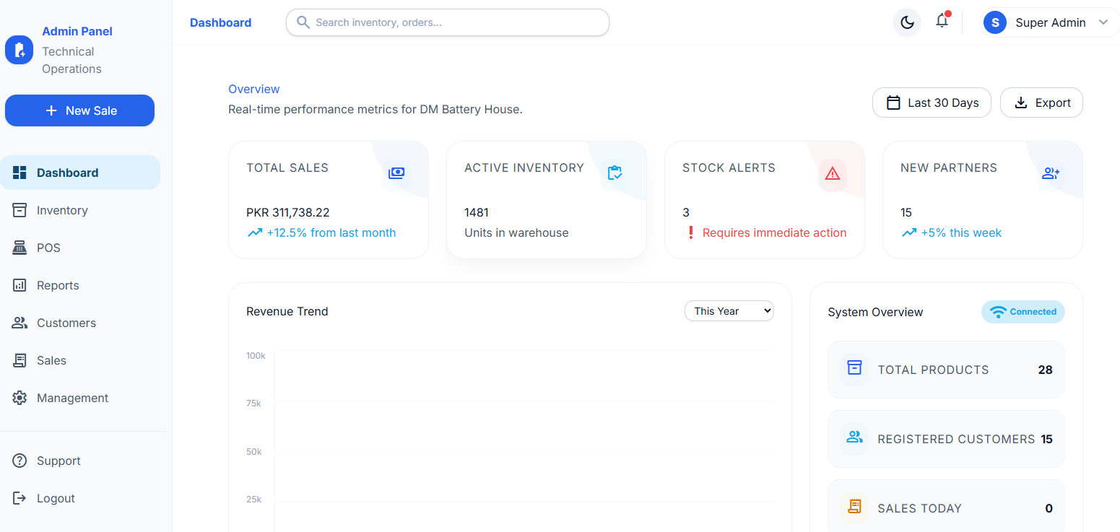Click the Total Sales cash icon
The width and height of the screenshot is (1120, 532).
(x=396, y=173)
